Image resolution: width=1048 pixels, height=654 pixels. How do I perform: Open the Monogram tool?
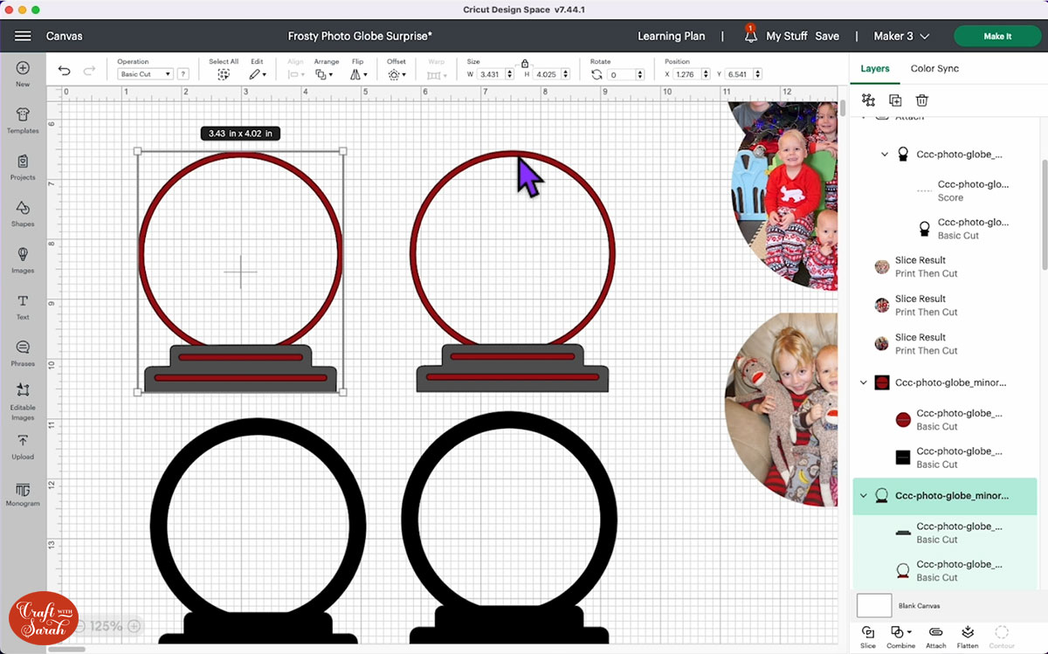(x=23, y=492)
